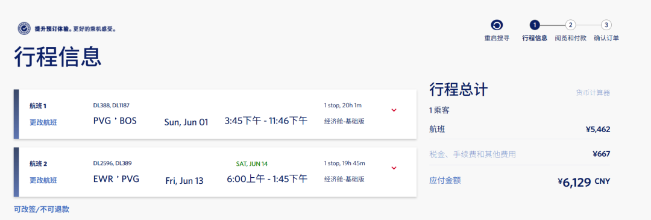This screenshot has height=220, width=651.
Task: Expand flight 2 details chevron
Action: coord(394,168)
